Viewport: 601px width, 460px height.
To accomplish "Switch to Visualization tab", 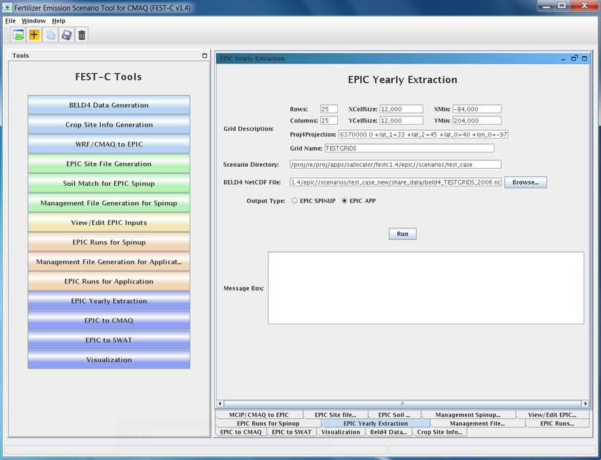I will coord(340,432).
